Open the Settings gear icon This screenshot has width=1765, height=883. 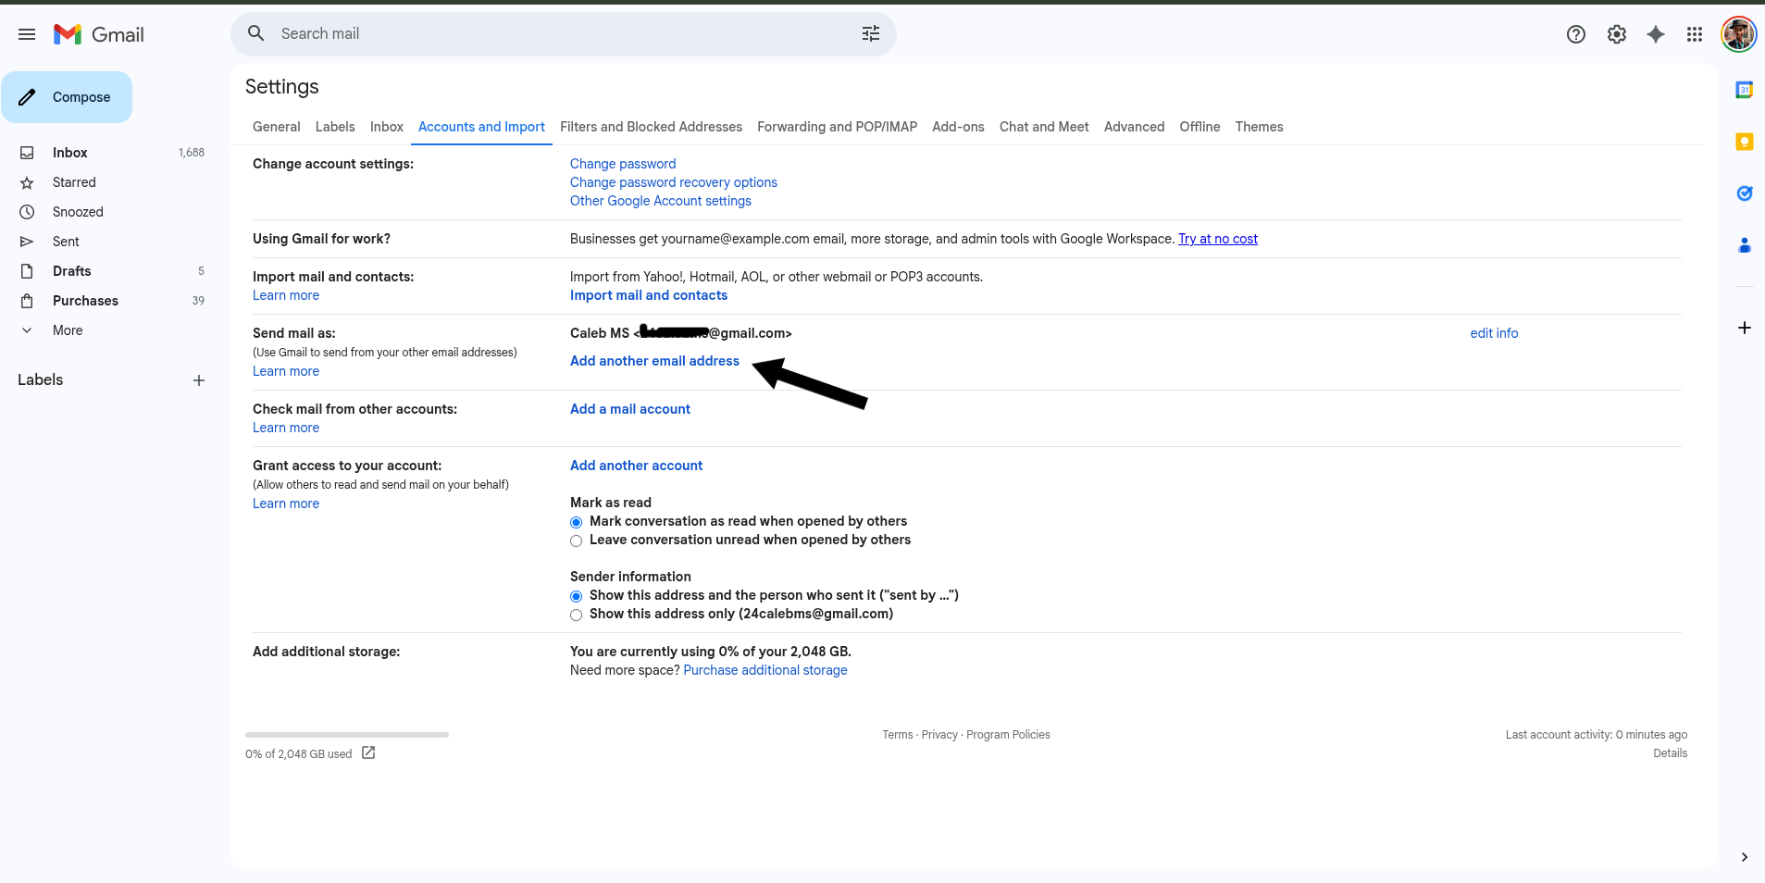coord(1617,34)
